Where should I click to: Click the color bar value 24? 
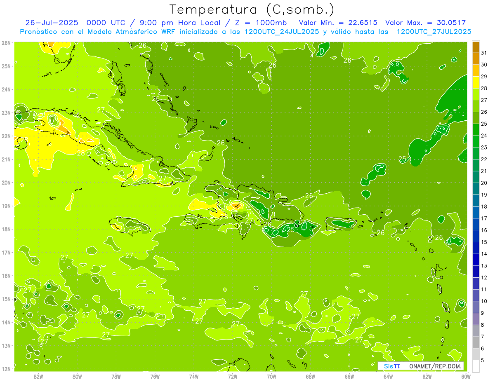point(484,136)
